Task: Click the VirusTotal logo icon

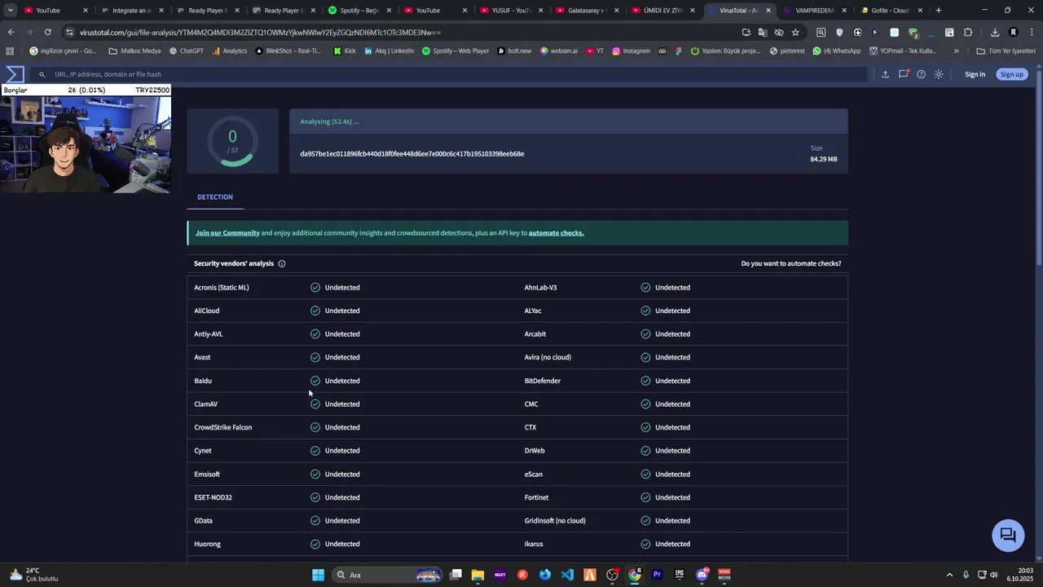Action: pyautogui.click(x=15, y=74)
